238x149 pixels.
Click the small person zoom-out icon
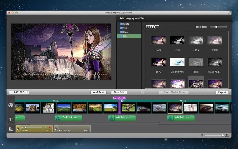(202, 135)
